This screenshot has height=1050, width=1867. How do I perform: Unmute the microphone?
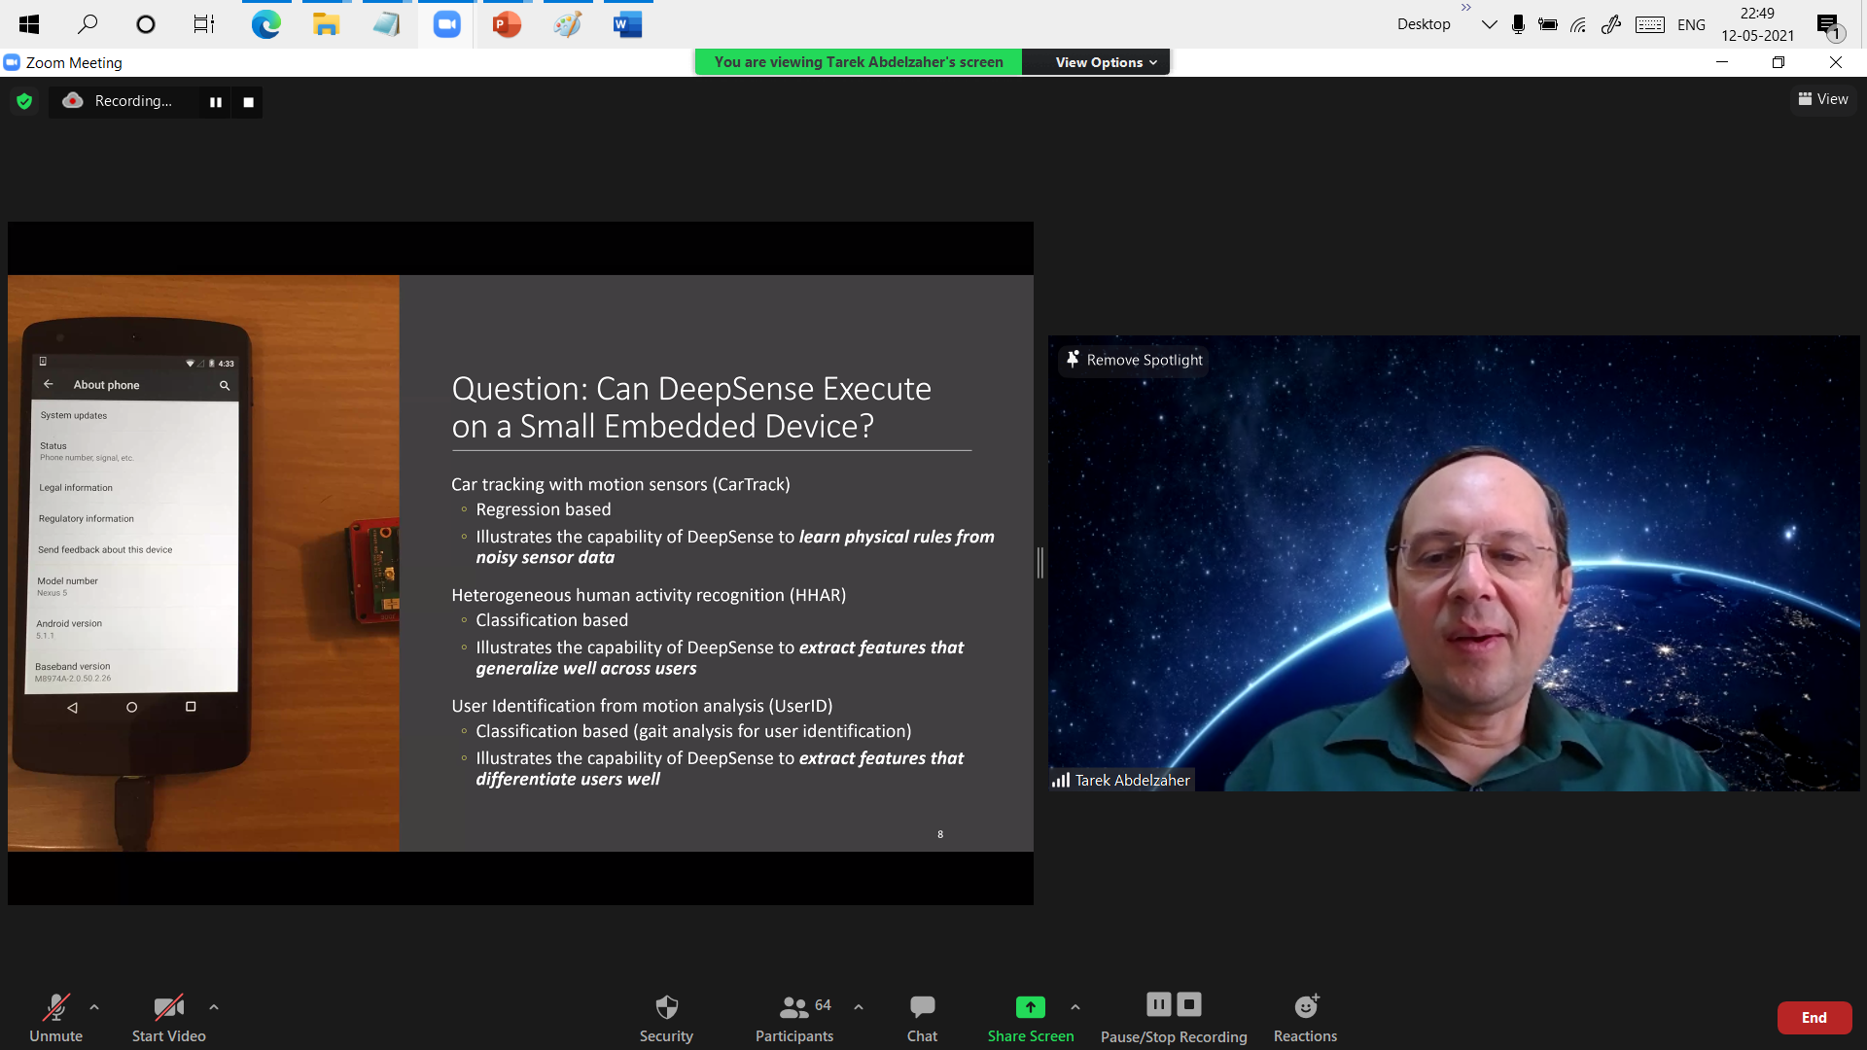pos(55,1017)
